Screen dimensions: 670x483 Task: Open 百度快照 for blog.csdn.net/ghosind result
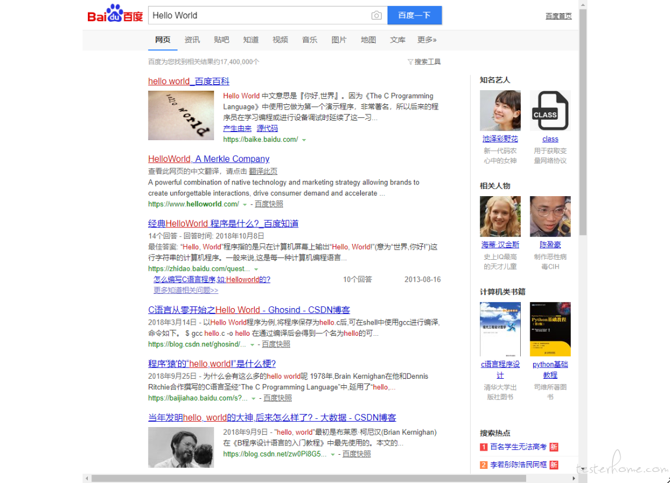click(x=275, y=345)
